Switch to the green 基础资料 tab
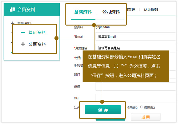This screenshot has height=124, width=178. 83,12
